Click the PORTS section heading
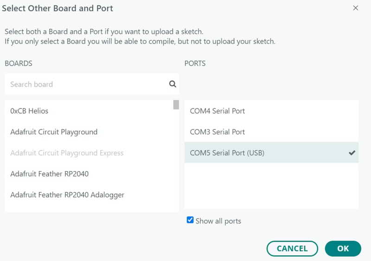Image resolution: width=371 pixels, height=261 pixels. (x=195, y=63)
